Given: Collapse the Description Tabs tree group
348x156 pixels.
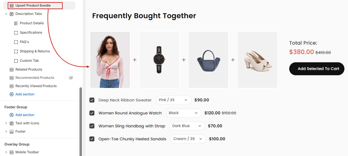Looking at the screenshot, I should (x=6, y=14).
